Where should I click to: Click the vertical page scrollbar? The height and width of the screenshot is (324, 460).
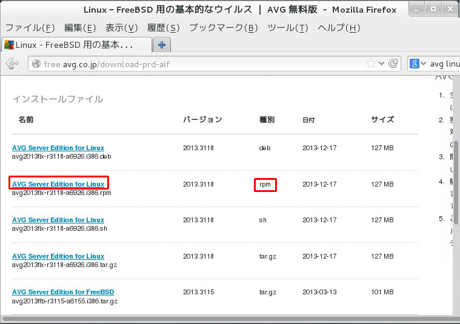coord(456,182)
